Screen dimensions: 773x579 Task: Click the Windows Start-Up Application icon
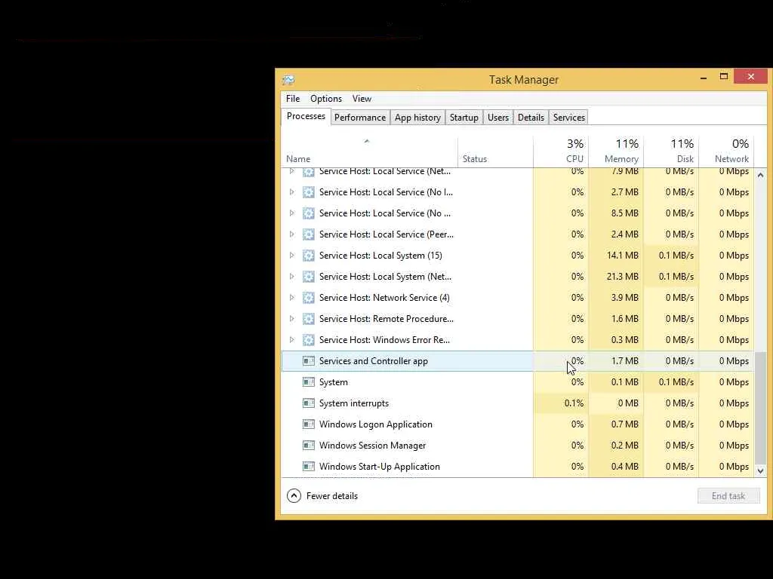click(x=309, y=467)
